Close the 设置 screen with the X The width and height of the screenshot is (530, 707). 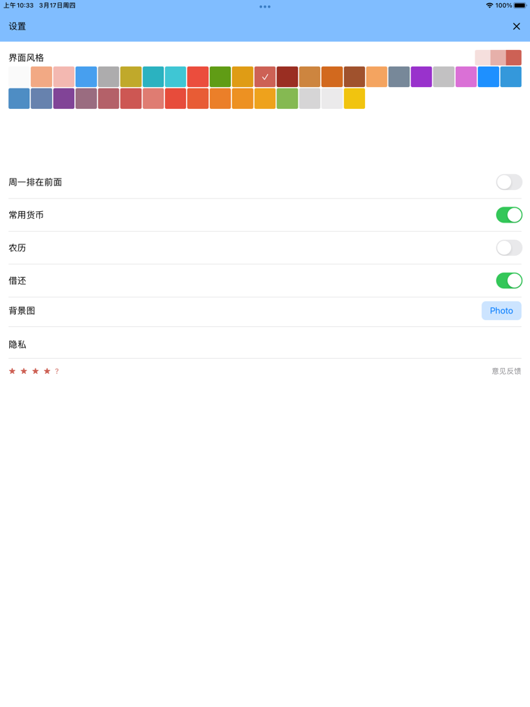516,26
